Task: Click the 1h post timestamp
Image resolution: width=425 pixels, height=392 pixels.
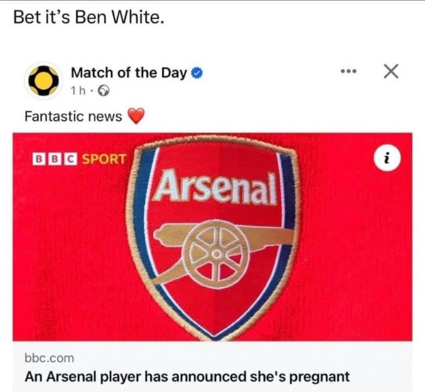Action: coord(77,90)
